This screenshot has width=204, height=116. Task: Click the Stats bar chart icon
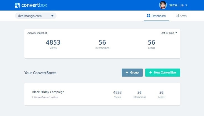(177, 16)
